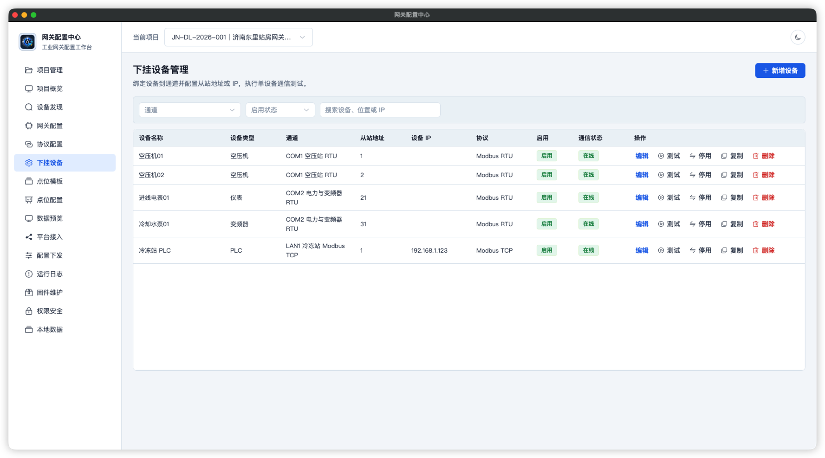删除 device 进线电表01

tap(763, 197)
